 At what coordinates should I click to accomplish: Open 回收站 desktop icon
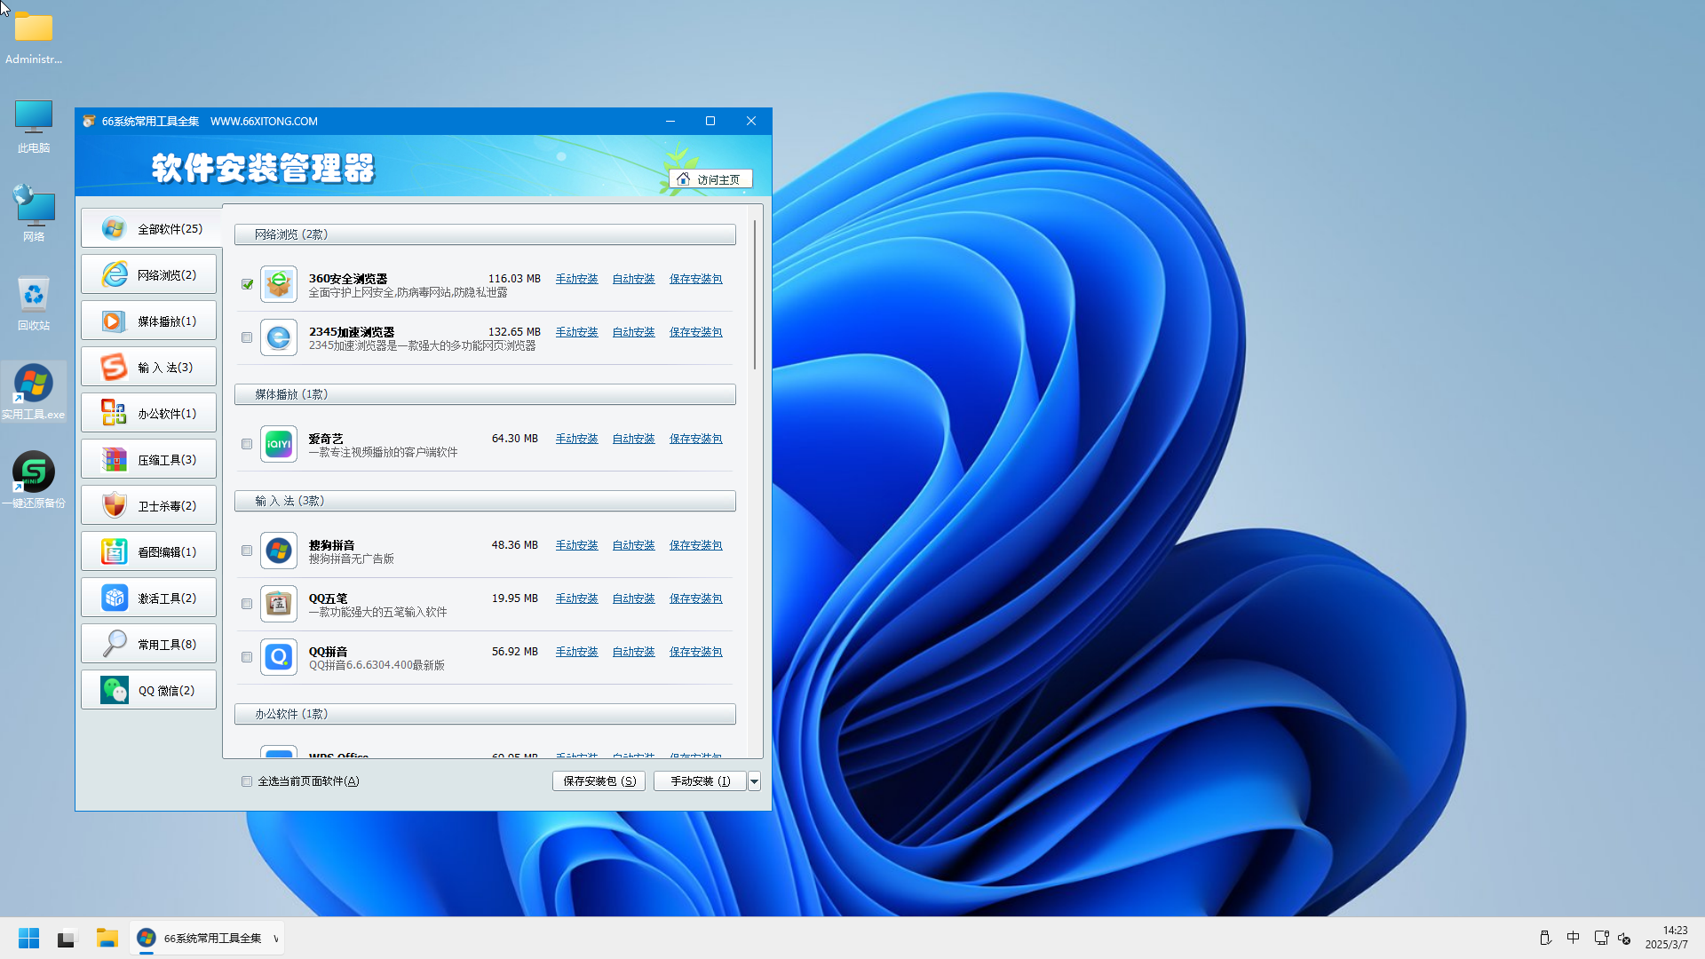pos(34,303)
